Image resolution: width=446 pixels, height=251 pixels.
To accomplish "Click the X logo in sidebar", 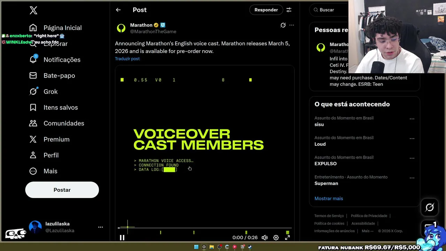I will point(33,10).
